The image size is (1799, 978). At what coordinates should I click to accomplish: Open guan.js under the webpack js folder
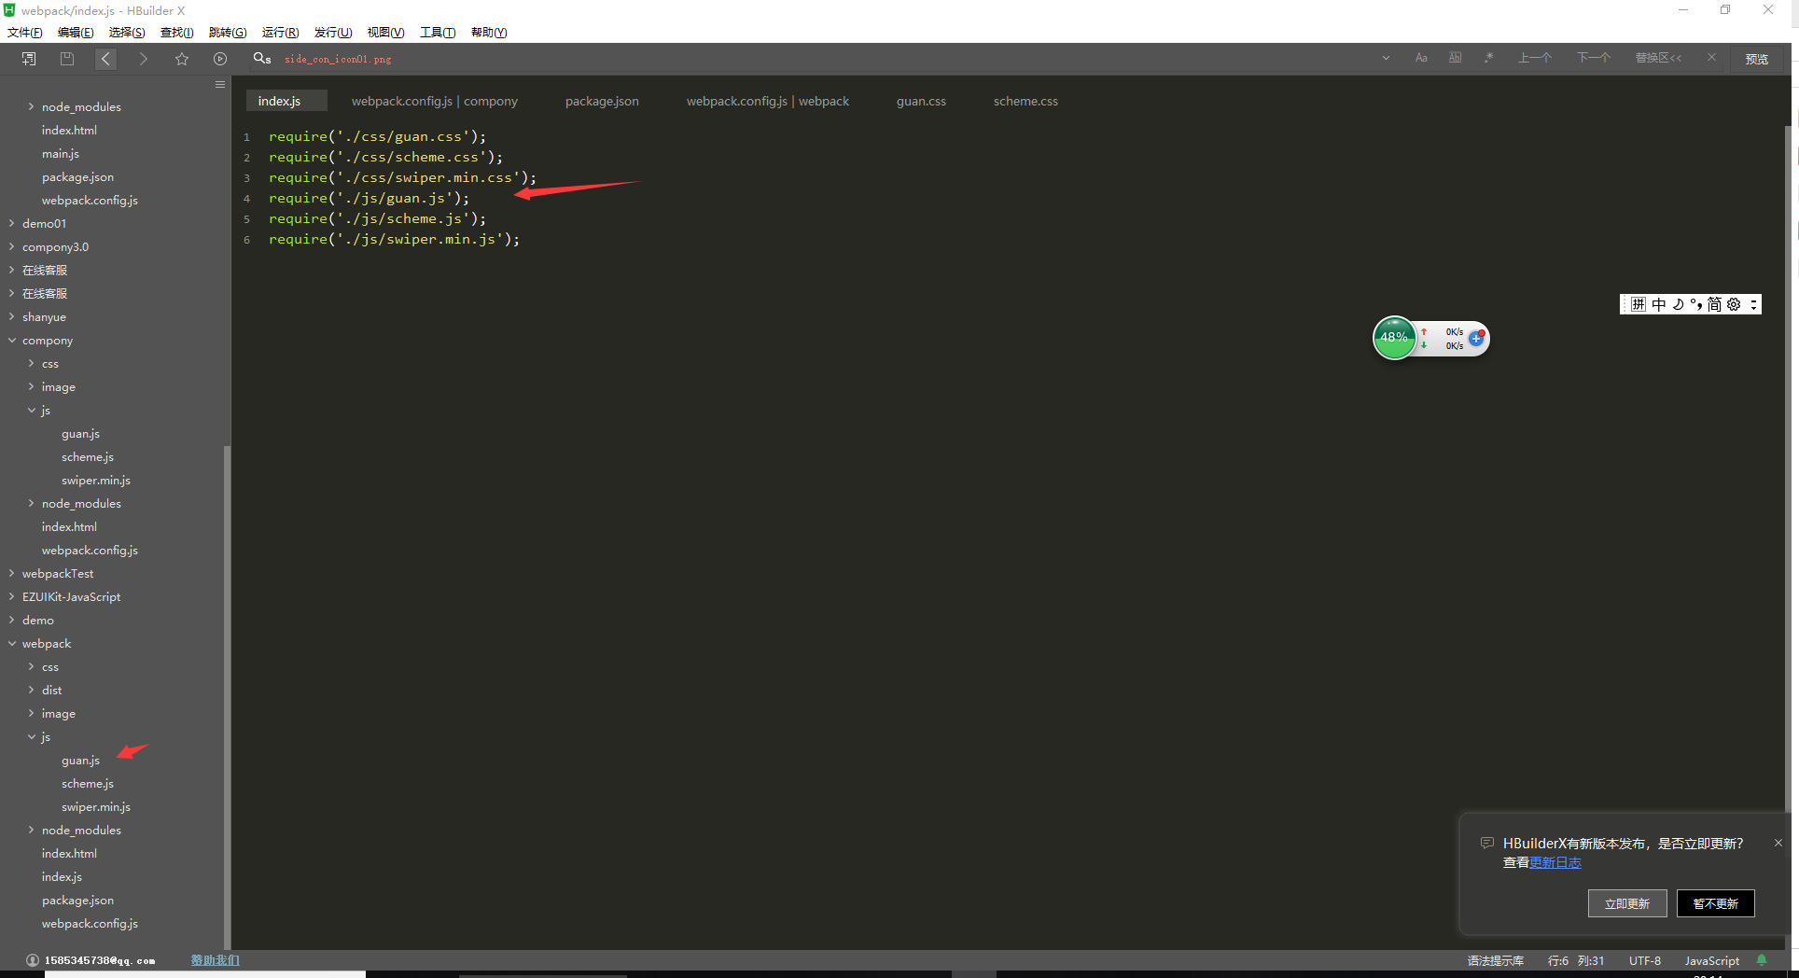80,761
